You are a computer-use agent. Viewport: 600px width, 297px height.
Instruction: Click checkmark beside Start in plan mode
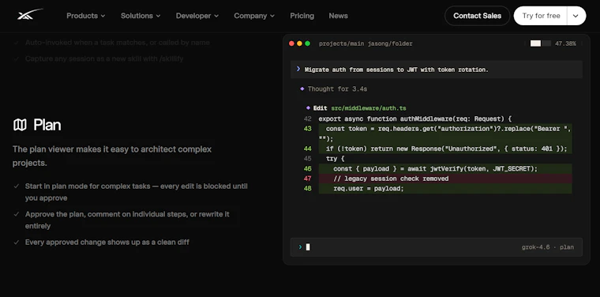16,186
